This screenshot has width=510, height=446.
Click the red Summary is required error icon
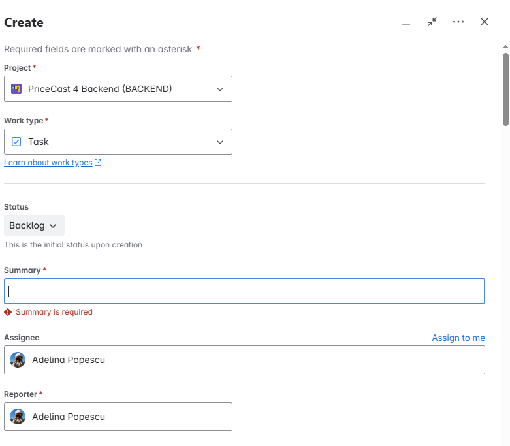[x=8, y=312]
